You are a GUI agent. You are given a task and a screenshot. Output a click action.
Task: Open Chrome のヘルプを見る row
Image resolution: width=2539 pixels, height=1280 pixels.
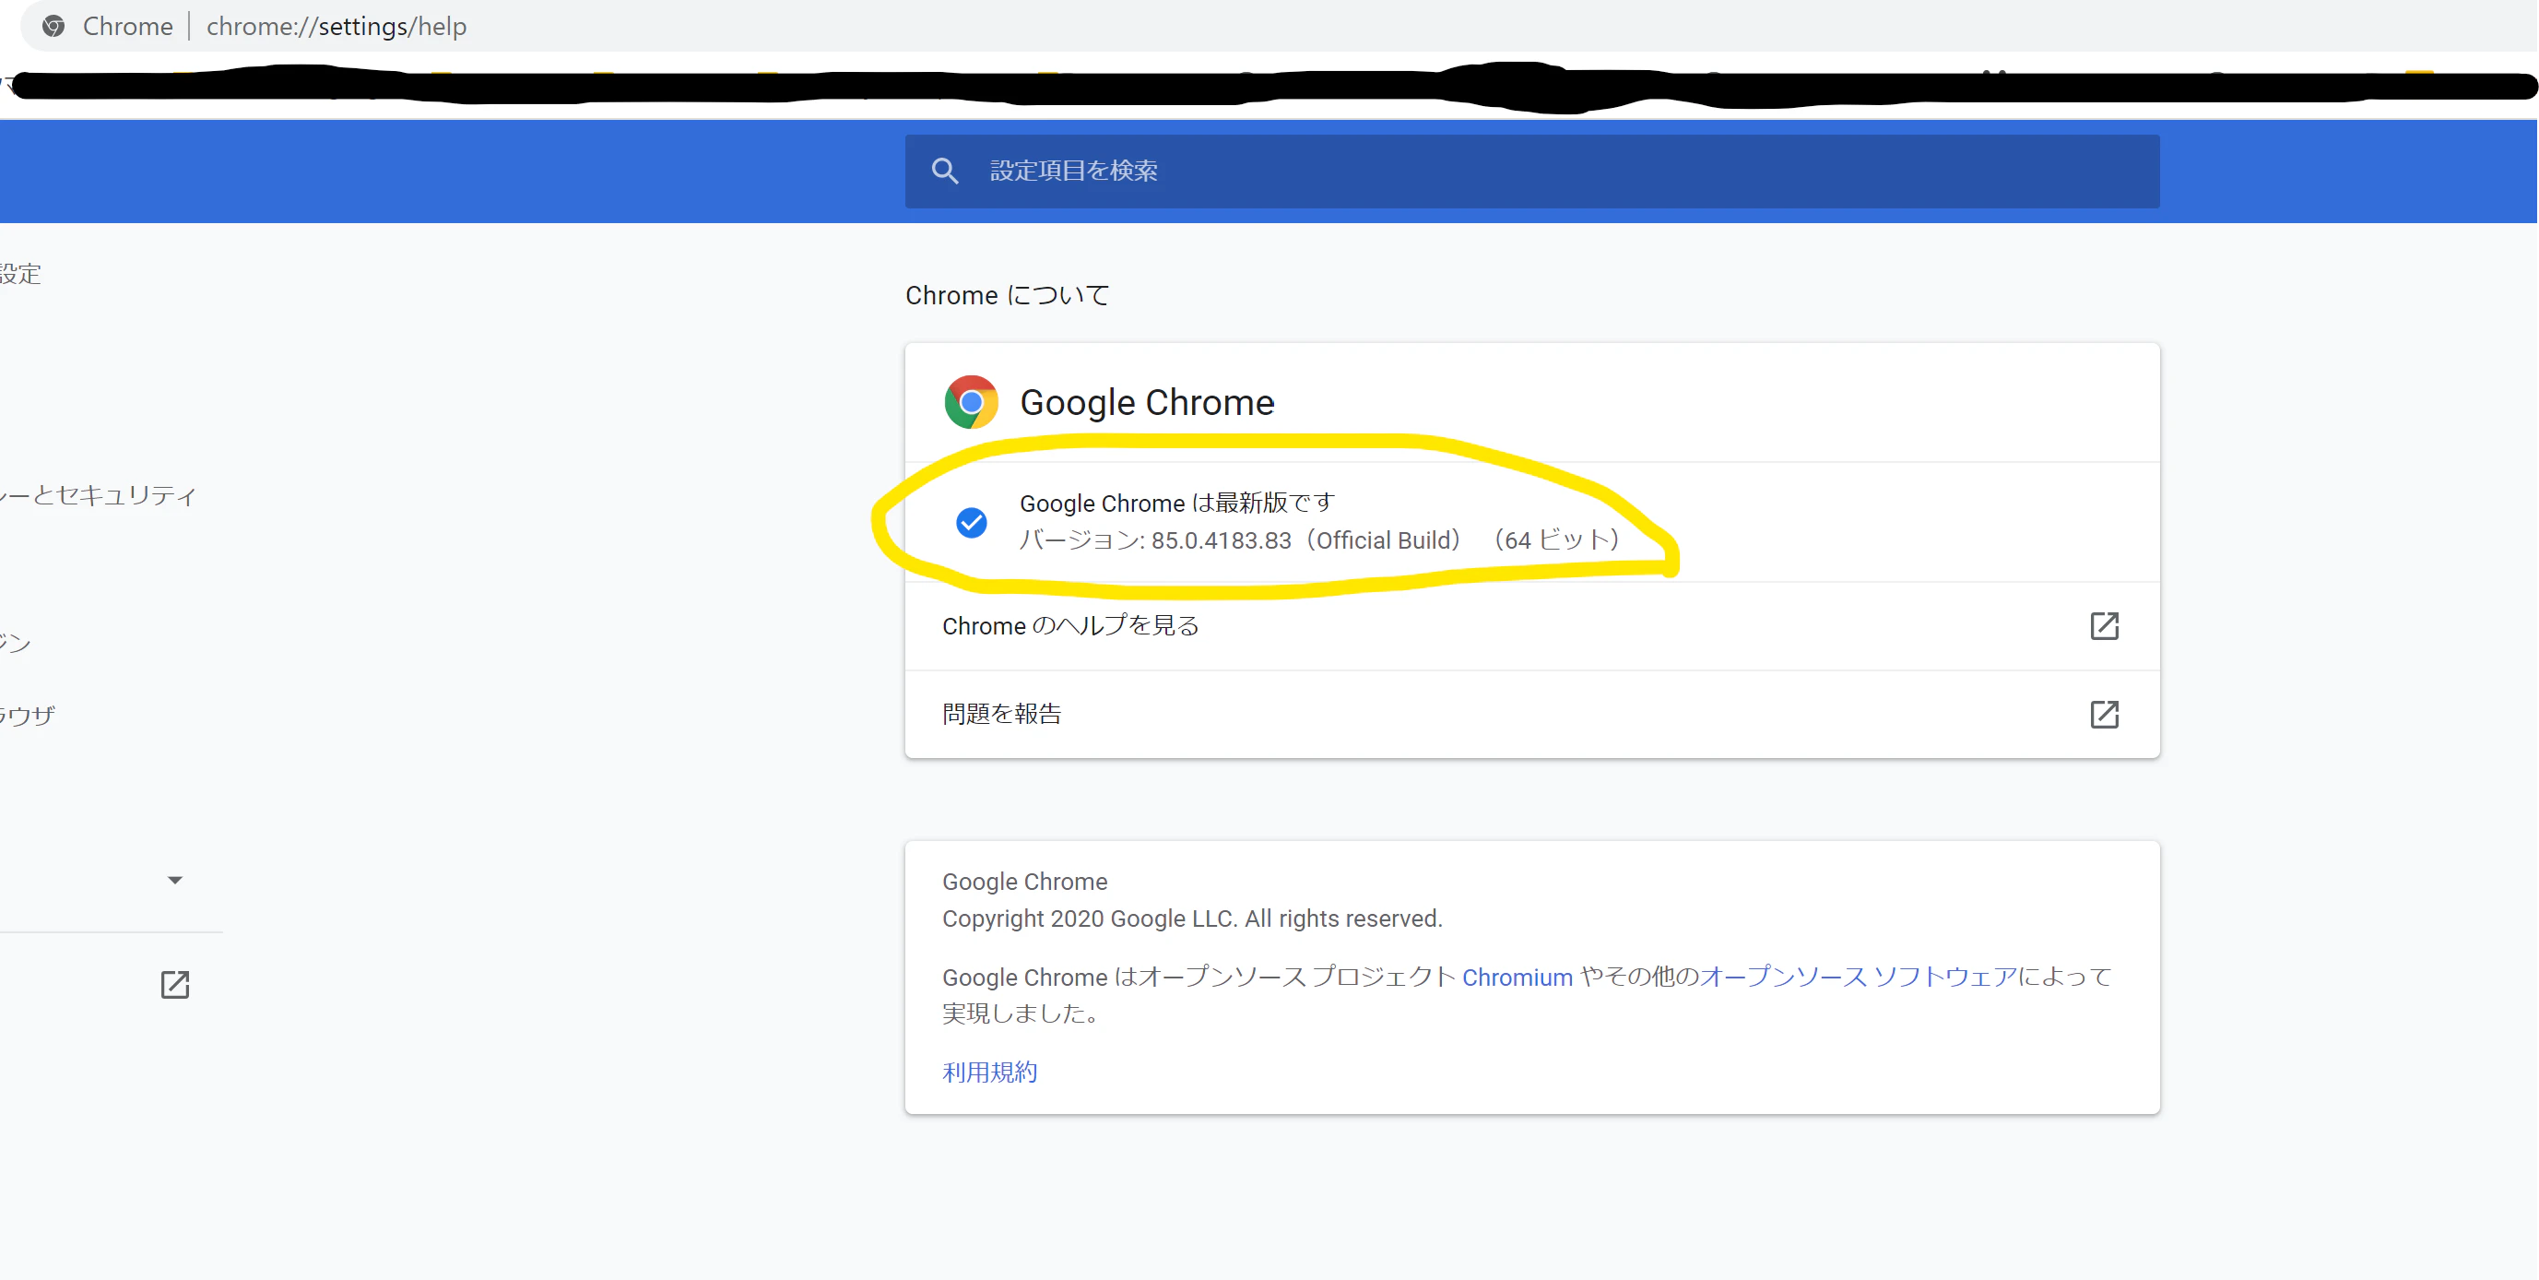1070,626
